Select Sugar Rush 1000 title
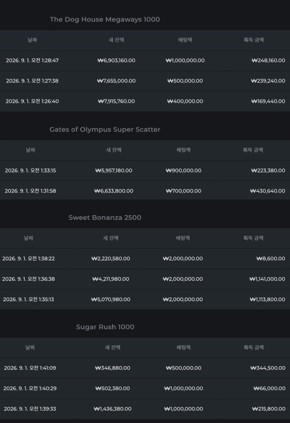290x423 pixels. tap(105, 327)
